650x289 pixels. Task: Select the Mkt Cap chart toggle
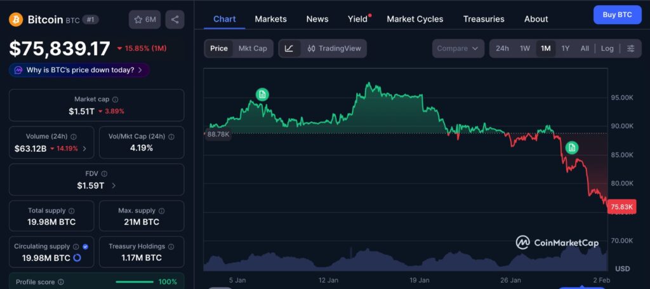253,48
